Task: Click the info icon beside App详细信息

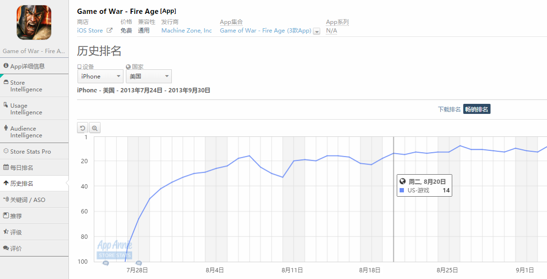Action: pos(6,66)
